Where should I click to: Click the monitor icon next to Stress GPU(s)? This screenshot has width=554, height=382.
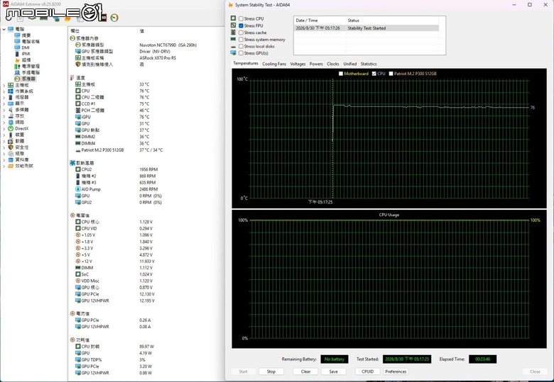click(233, 53)
